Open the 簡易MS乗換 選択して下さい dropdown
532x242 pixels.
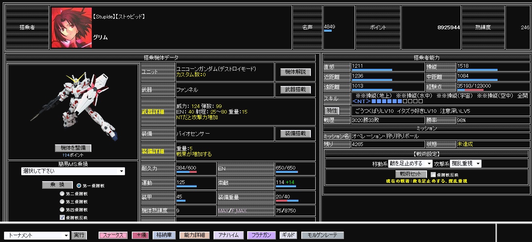pyautogui.click(x=73, y=171)
